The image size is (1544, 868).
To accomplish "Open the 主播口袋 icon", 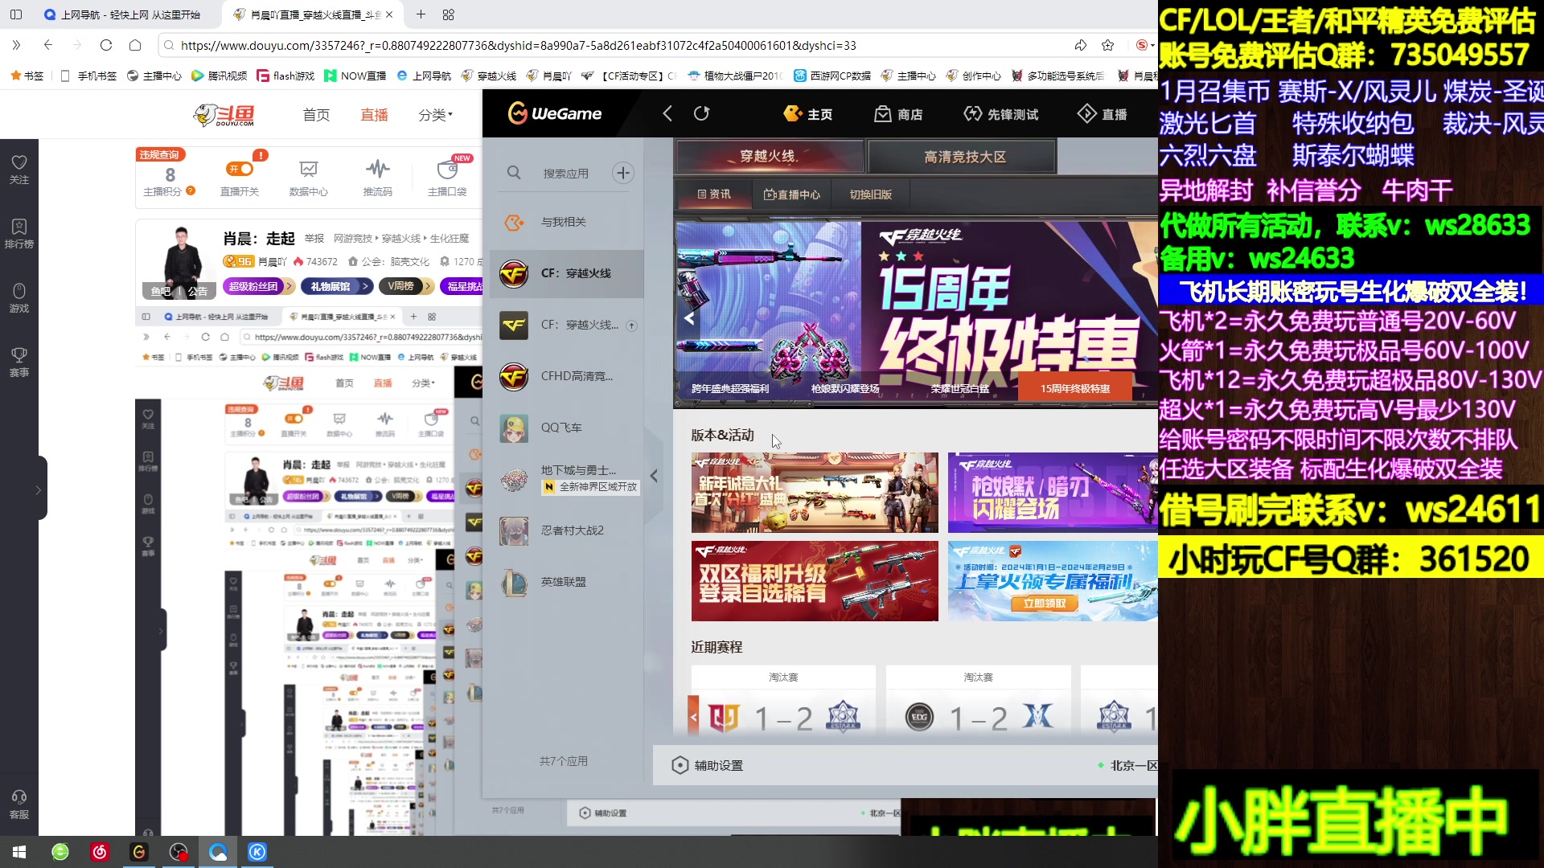I will 447,170.
